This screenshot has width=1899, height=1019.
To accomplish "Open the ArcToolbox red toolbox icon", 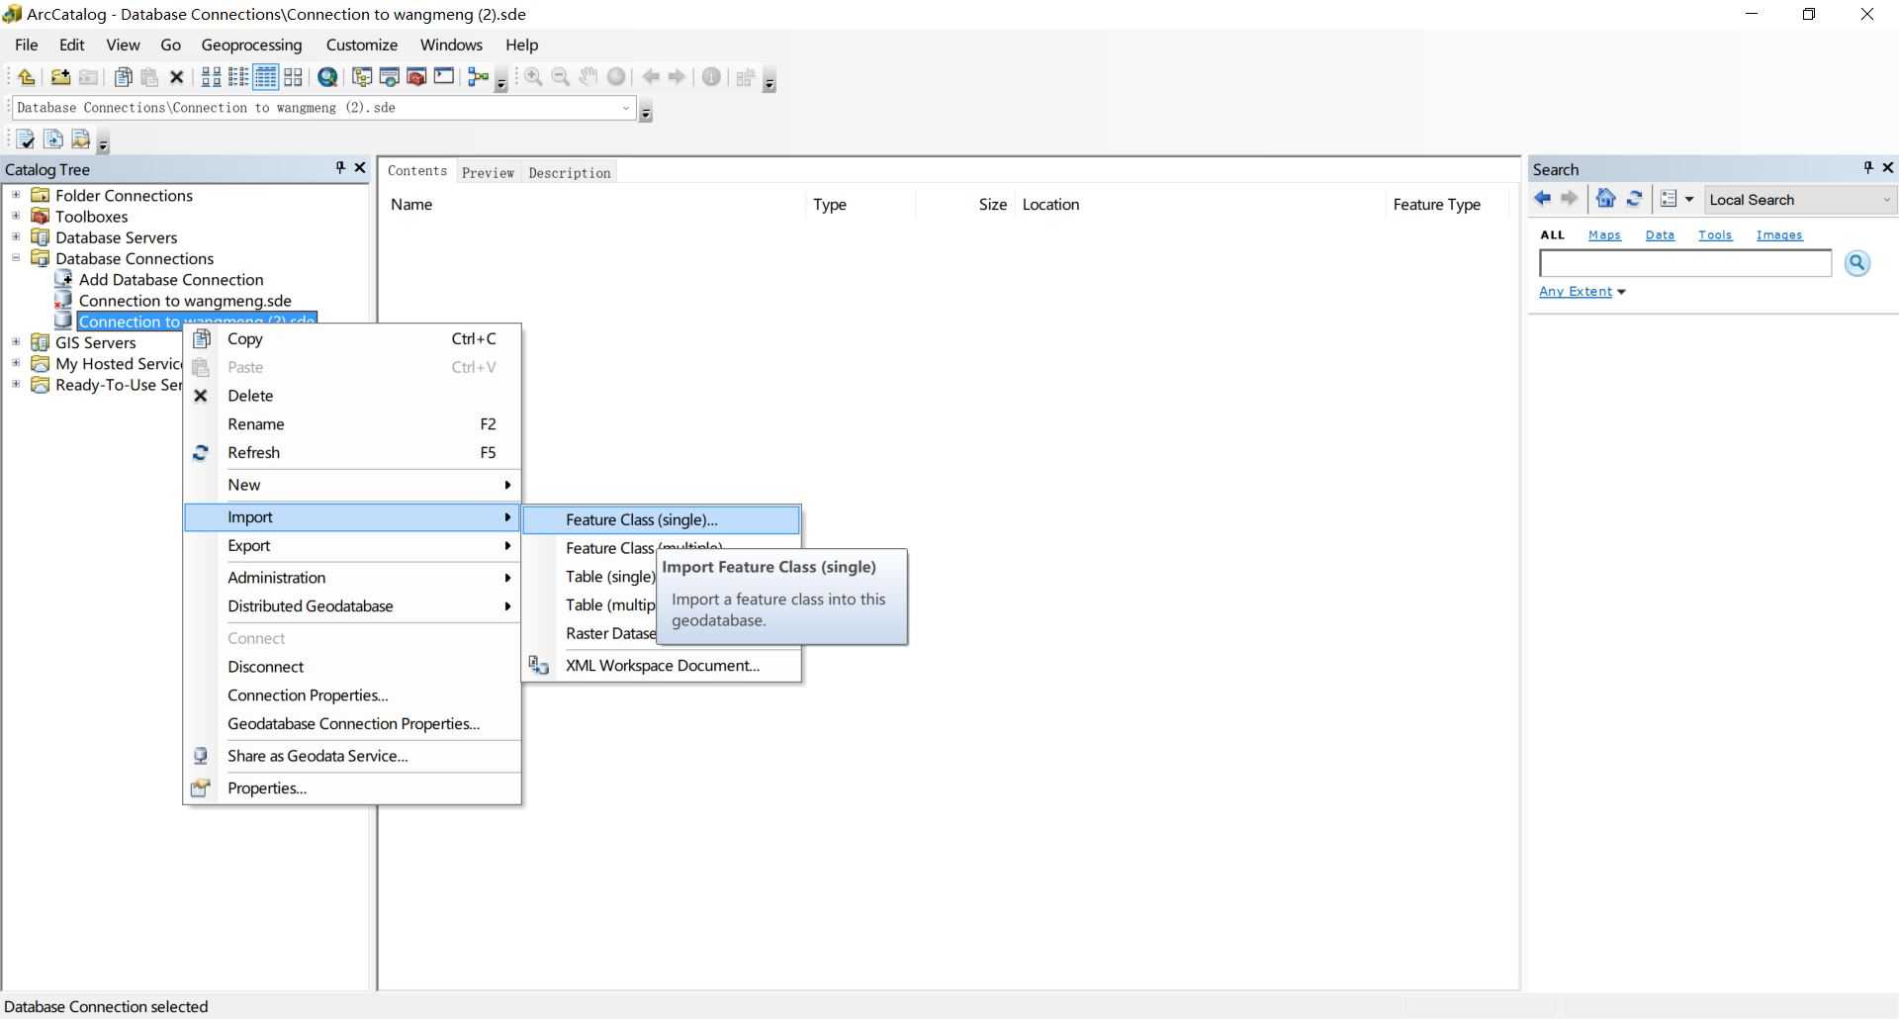I will tap(416, 77).
